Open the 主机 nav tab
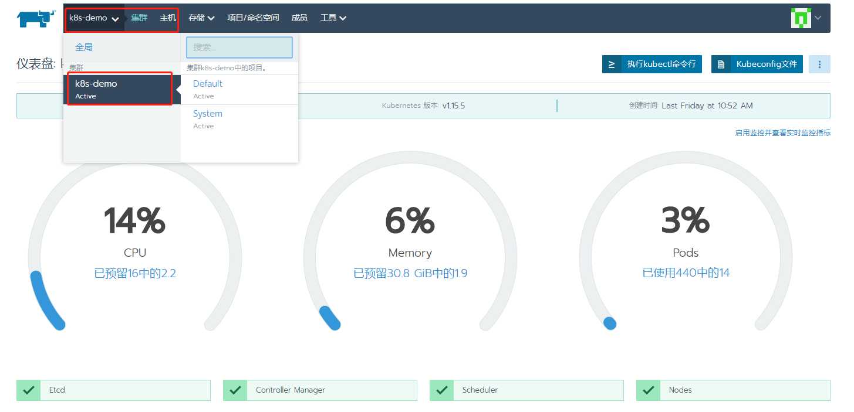The width and height of the screenshot is (854, 412). pyautogui.click(x=168, y=18)
